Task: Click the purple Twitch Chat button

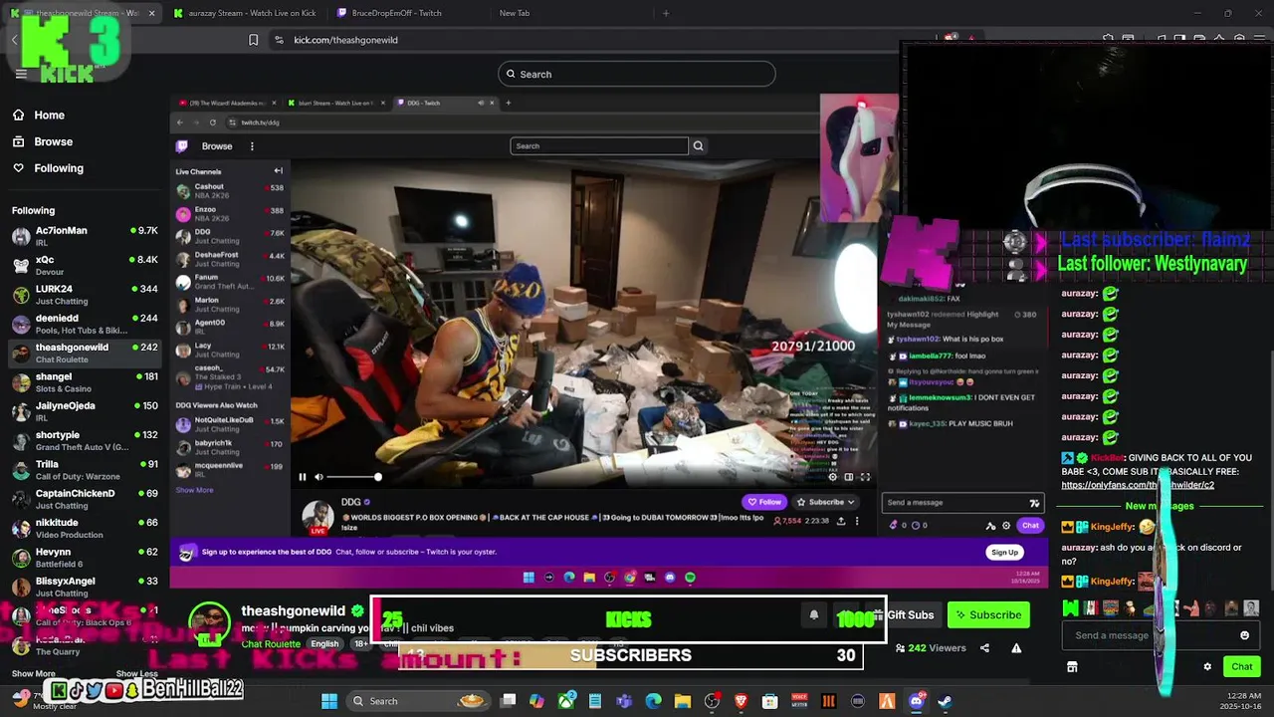Action: (1030, 525)
